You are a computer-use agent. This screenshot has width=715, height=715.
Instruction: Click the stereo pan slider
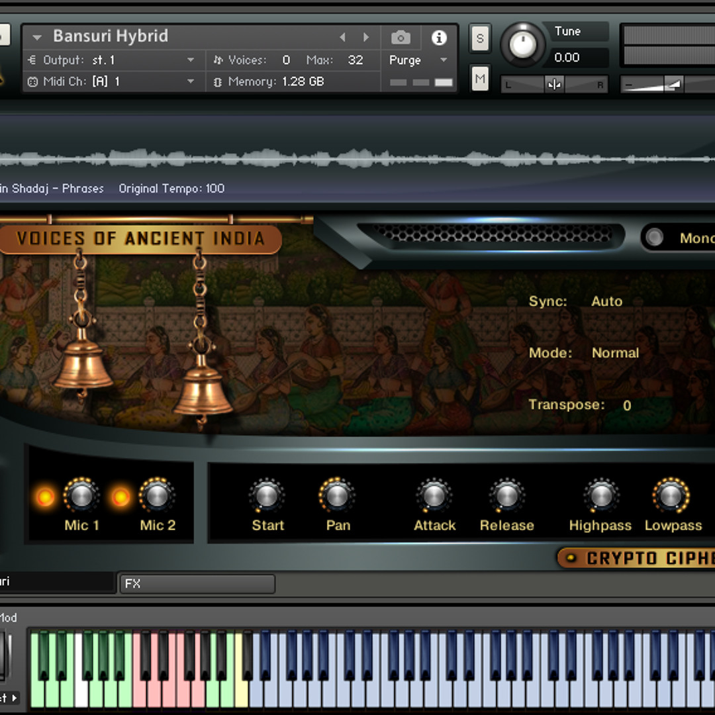click(x=554, y=84)
